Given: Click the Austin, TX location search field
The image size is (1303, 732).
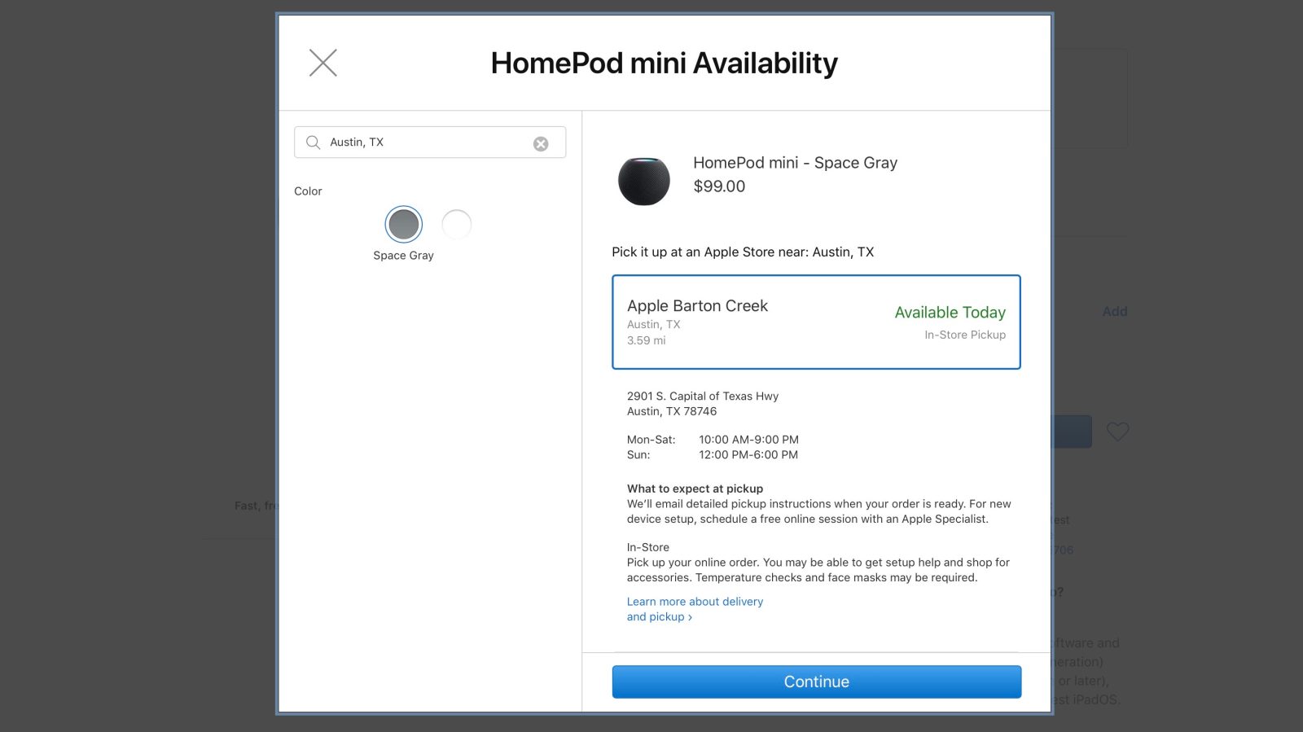Looking at the screenshot, I should click(x=430, y=142).
